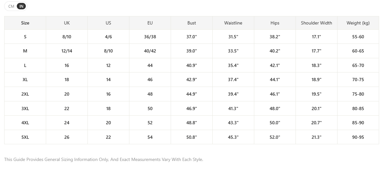Click the Shoulder Width header
Image resolution: width=383 pixels, height=170 pixels.
coord(317,23)
